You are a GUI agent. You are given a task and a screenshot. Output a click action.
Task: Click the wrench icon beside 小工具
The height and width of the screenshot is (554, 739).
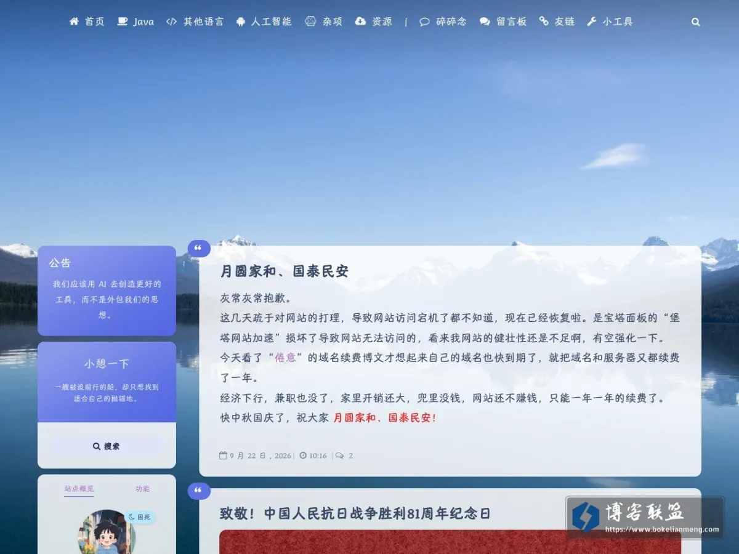pos(592,22)
